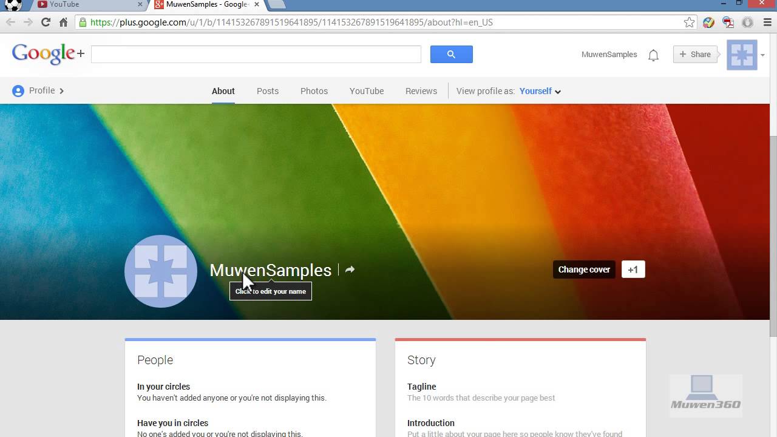Click the Profile label in navigation

(x=42, y=90)
